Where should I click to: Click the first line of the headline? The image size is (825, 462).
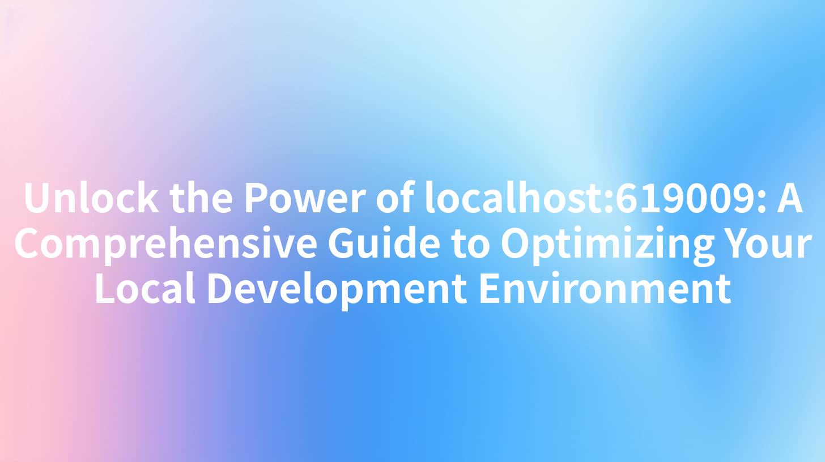coord(412,199)
